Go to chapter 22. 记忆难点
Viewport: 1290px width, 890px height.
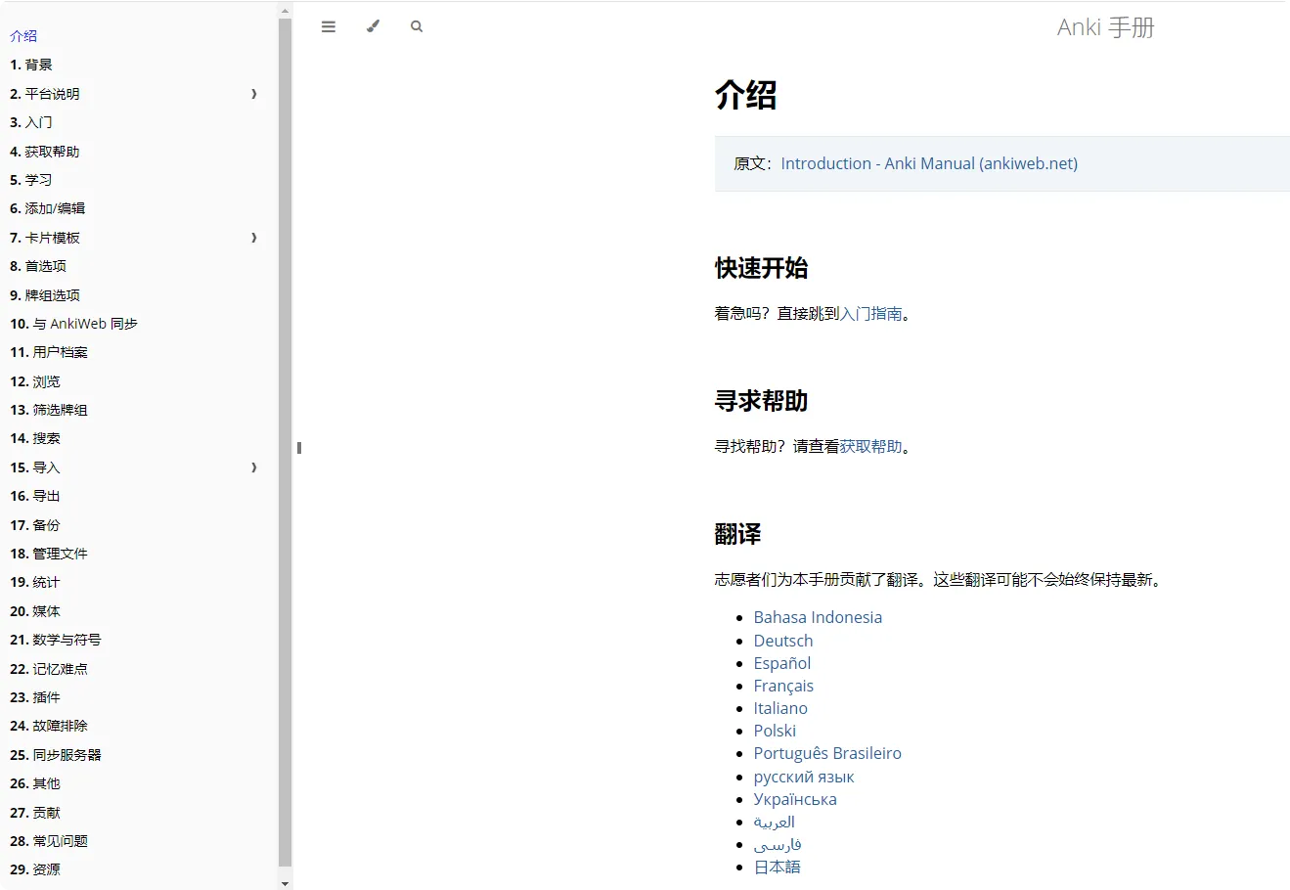pyautogui.click(x=49, y=669)
